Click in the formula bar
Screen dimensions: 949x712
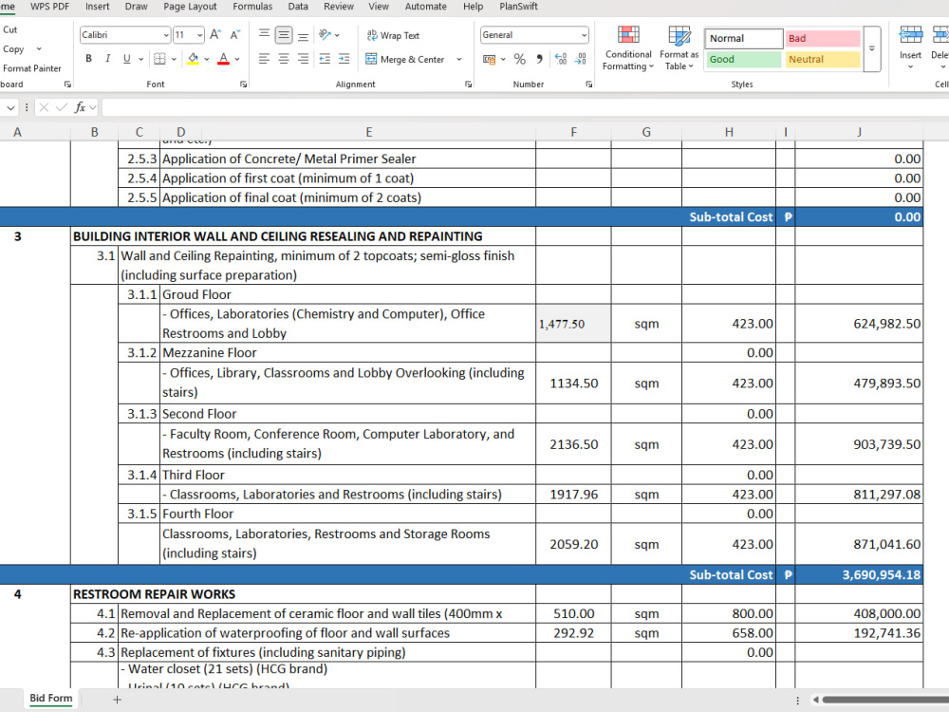[526, 108]
